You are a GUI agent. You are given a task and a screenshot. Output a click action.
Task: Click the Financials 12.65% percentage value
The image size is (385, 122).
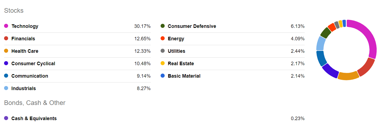click(142, 39)
